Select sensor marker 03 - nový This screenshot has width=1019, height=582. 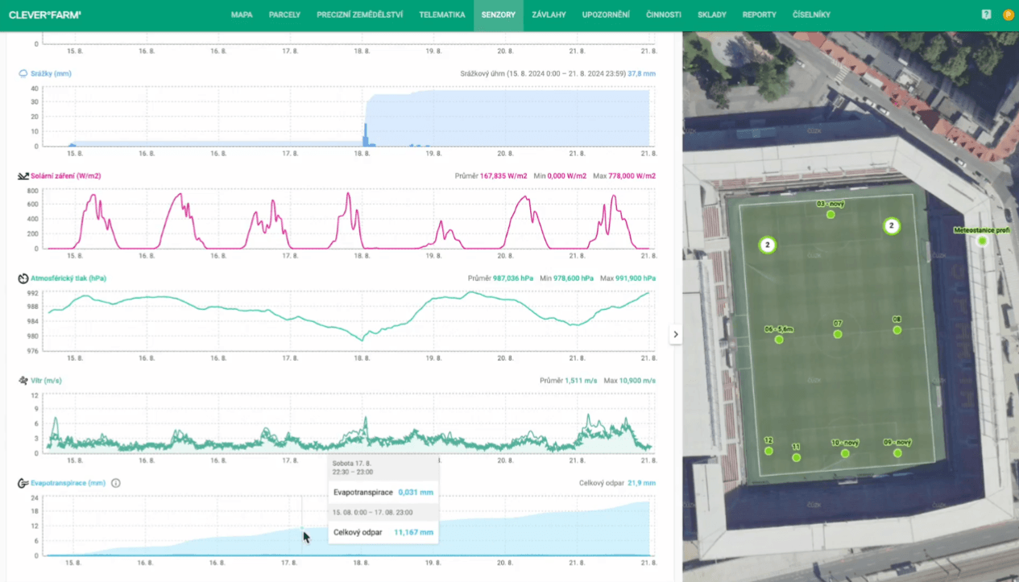[831, 214]
